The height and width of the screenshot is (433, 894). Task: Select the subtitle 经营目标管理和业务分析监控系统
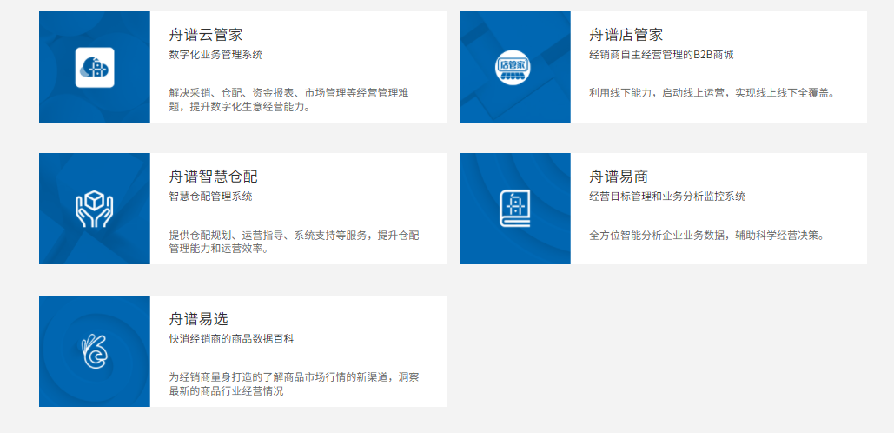(x=667, y=197)
